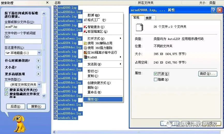This screenshot has height=134, width=224.
Task: Expand 什么时候修改的 section
Action: 38,60
